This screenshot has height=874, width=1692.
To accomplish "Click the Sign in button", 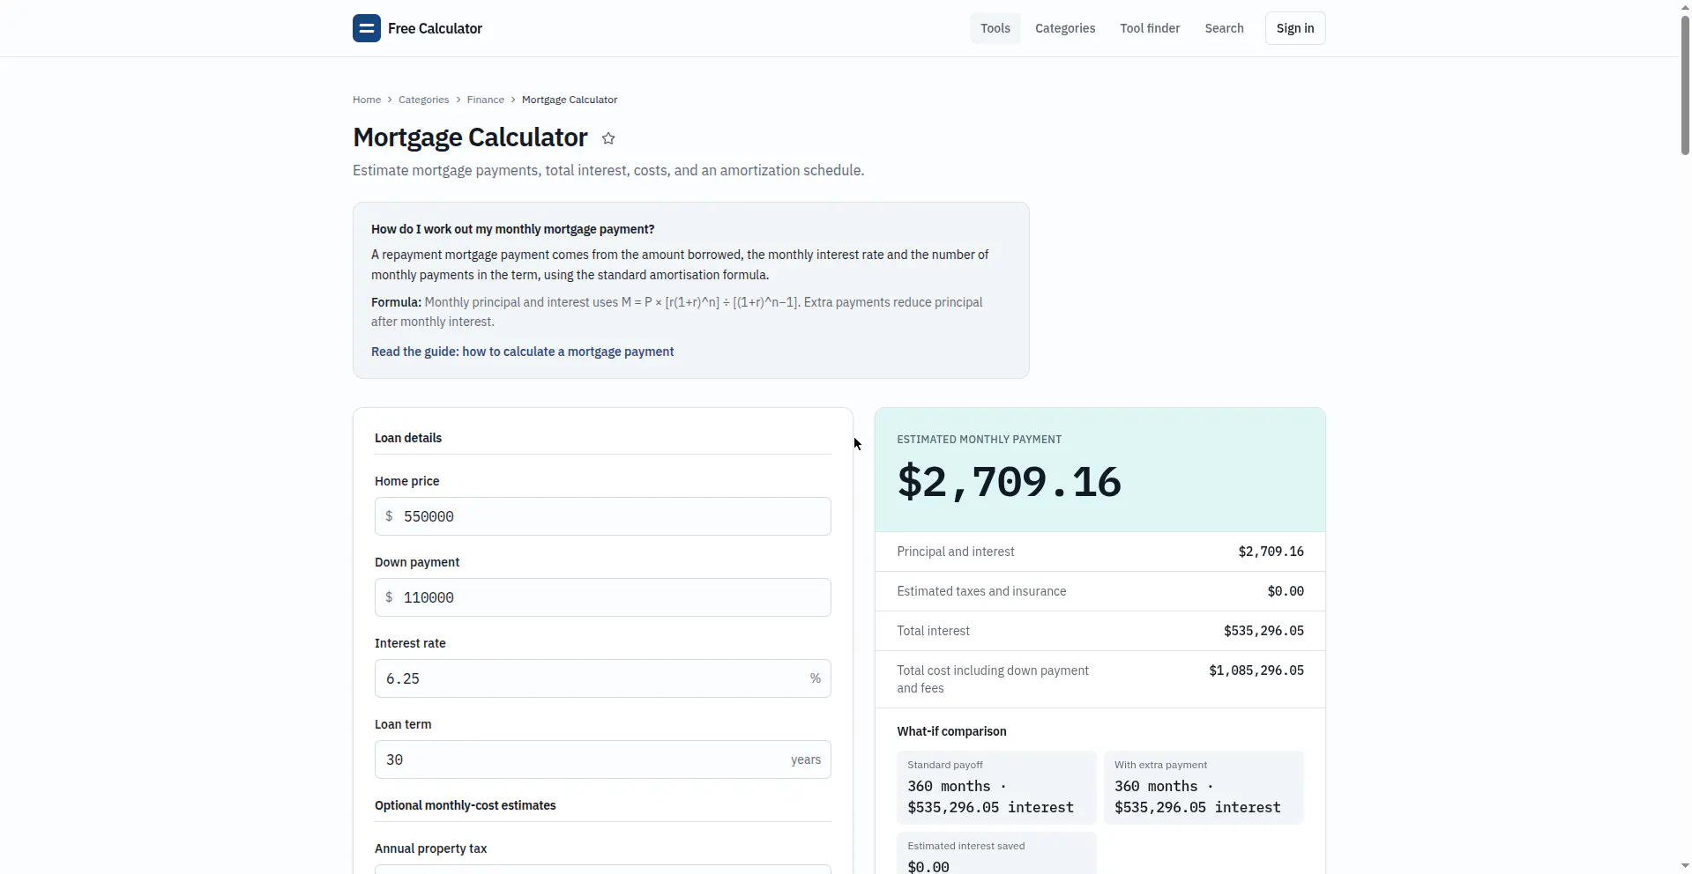I will (1295, 28).
